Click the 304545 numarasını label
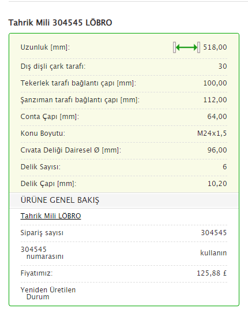Screen dimensions: 248x312 (42, 252)
